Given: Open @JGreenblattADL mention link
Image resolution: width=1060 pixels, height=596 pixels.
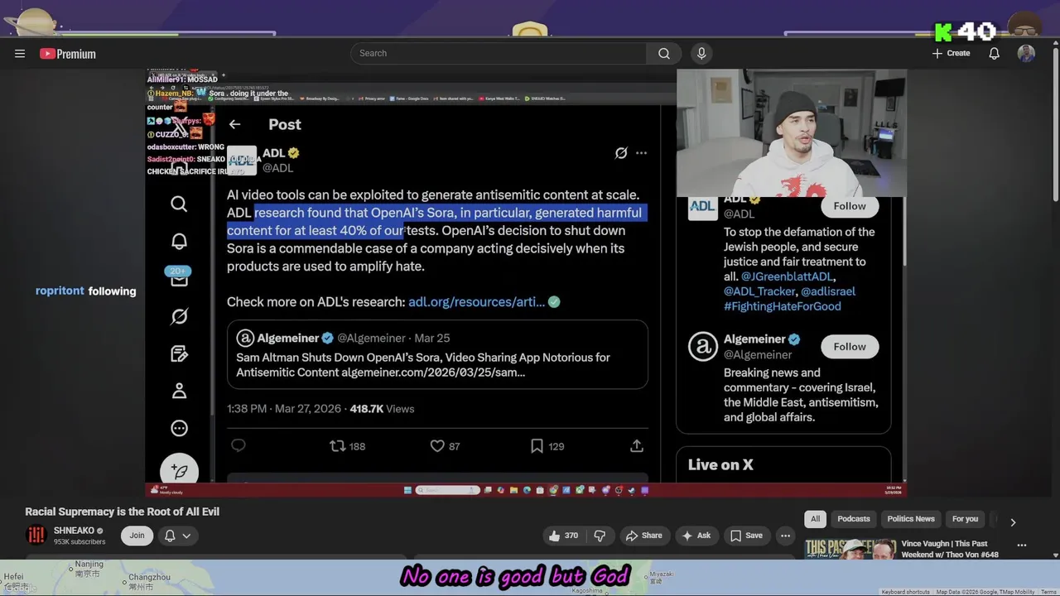Looking at the screenshot, I should [x=788, y=276].
